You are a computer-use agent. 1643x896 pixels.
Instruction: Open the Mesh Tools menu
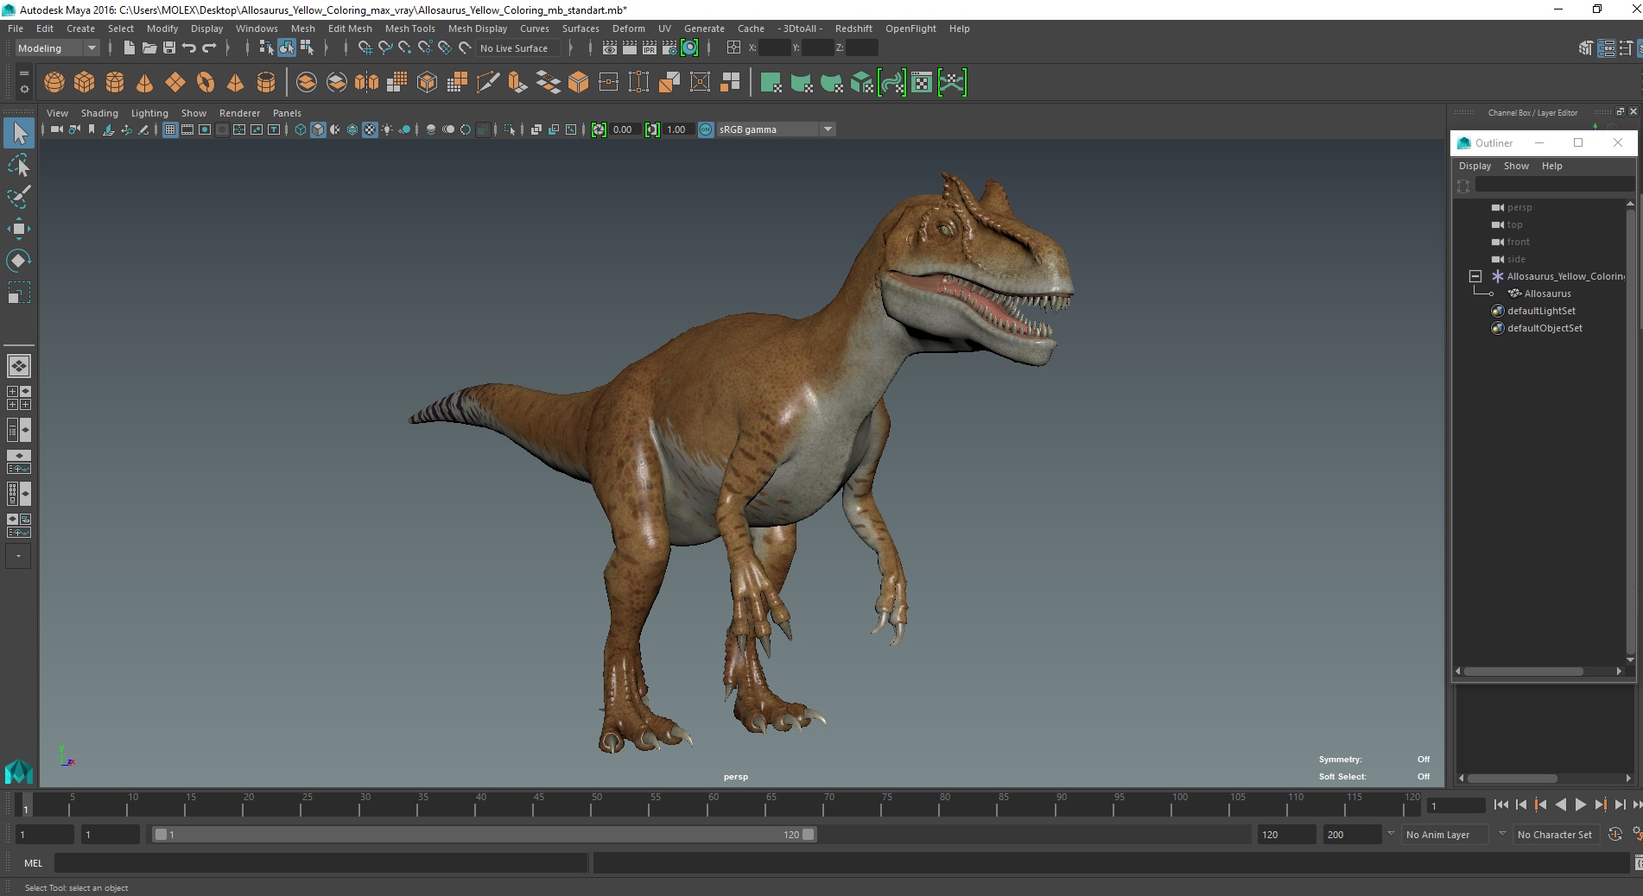coord(409,28)
